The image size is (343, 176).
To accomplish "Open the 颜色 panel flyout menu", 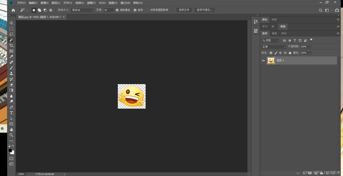I will pos(338,20).
